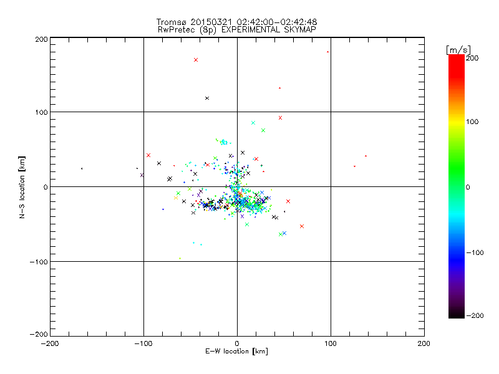Click the '-100' tick on the E-W axis
This screenshot has height=374, width=499.
click(x=143, y=343)
